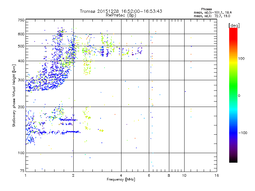The width and height of the screenshot is (255, 191).
Task: Click the y-axis tick label '600'
Action: pyautogui.click(x=21, y=34)
